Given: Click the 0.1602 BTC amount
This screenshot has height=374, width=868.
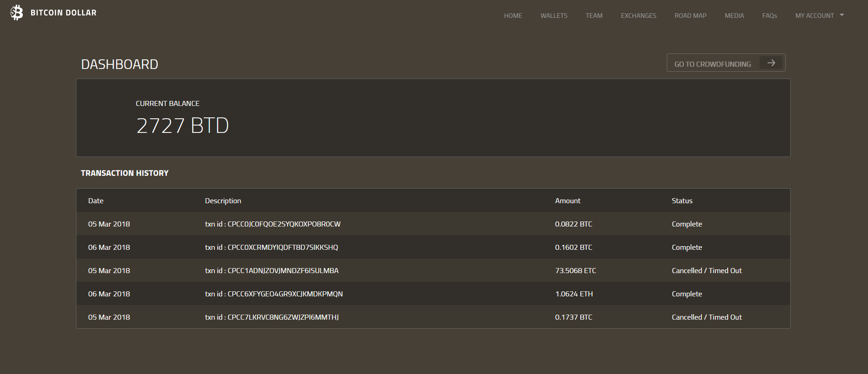Looking at the screenshot, I should [573, 248].
